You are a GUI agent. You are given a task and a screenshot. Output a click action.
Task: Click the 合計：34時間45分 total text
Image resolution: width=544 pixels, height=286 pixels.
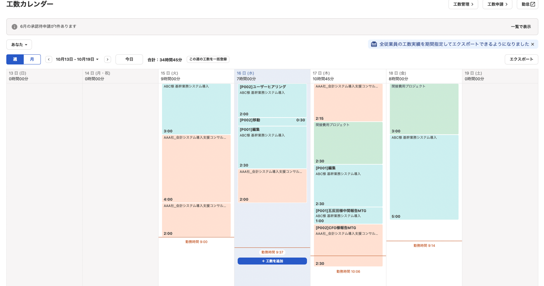tap(165, 60)
